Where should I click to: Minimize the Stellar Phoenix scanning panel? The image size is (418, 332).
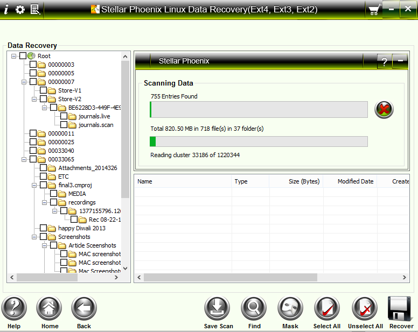pos(400,61)
